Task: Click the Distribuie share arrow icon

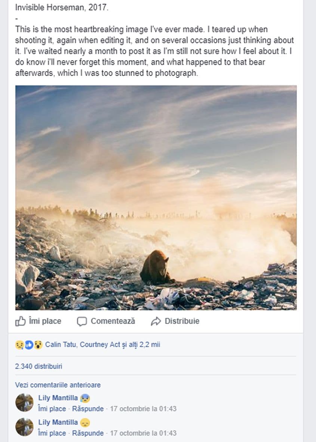Action: click(155, 321)
